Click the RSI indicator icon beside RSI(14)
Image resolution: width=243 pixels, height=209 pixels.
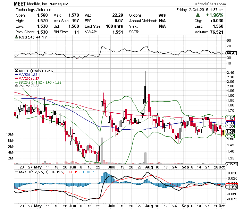click(x=16, y=37)
